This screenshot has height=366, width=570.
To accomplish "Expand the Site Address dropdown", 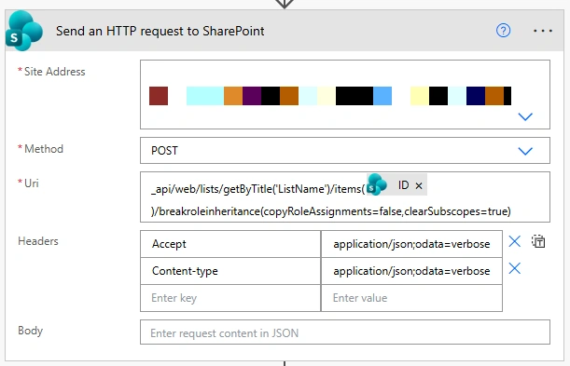I will coord(525,116).
